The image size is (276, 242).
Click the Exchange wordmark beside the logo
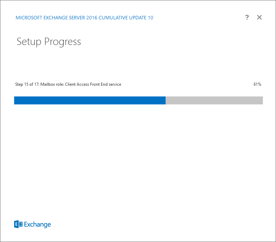(x=37, y=224)
